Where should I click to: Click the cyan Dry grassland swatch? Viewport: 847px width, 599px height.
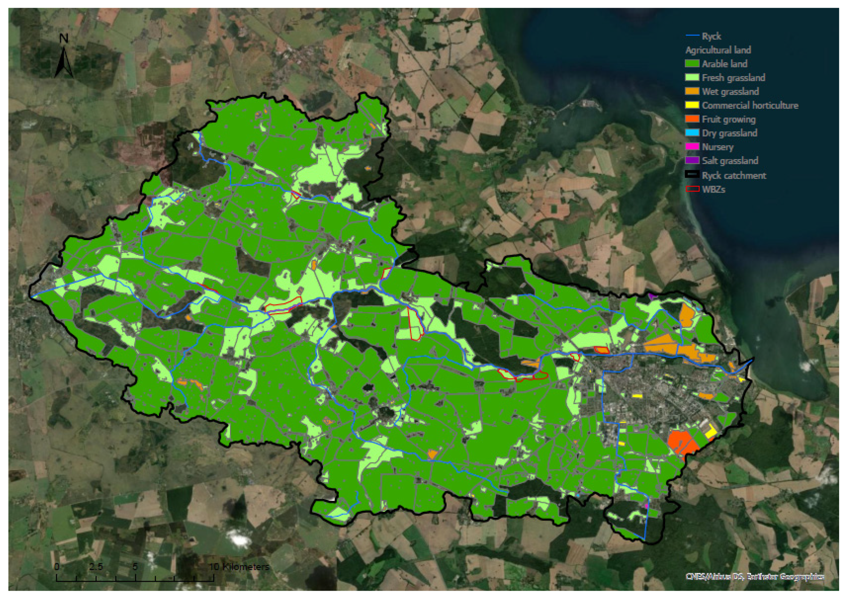[692, 133]
